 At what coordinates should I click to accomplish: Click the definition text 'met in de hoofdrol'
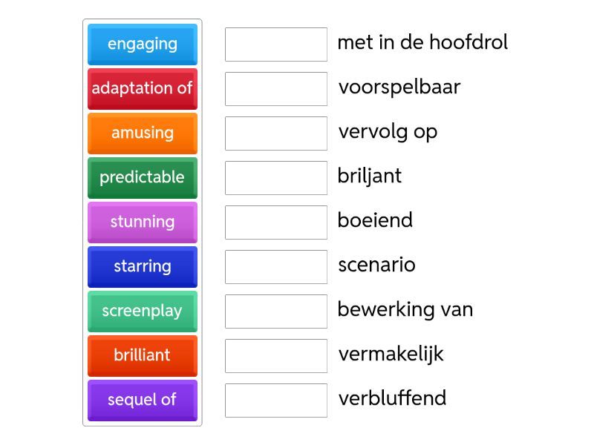click(422, 42)
